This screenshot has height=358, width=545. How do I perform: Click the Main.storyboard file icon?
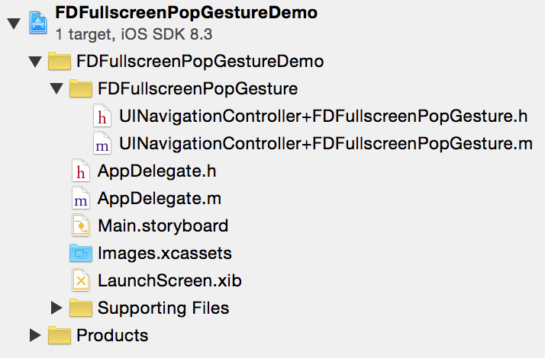coord(81,225)
